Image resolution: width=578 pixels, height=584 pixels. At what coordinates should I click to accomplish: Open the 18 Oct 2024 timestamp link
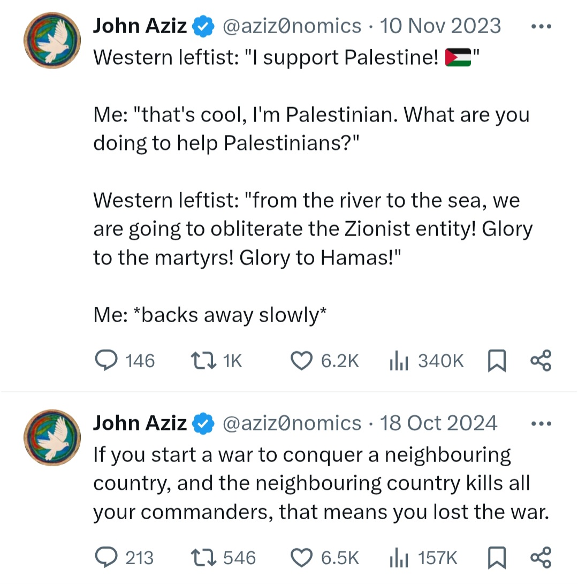coord(438,423)
